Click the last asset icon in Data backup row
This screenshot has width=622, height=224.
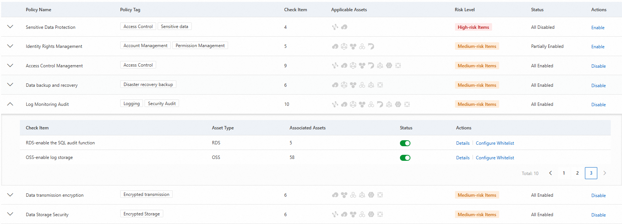380,85
